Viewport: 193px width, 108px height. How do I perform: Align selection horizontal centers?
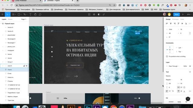[171, 23]
